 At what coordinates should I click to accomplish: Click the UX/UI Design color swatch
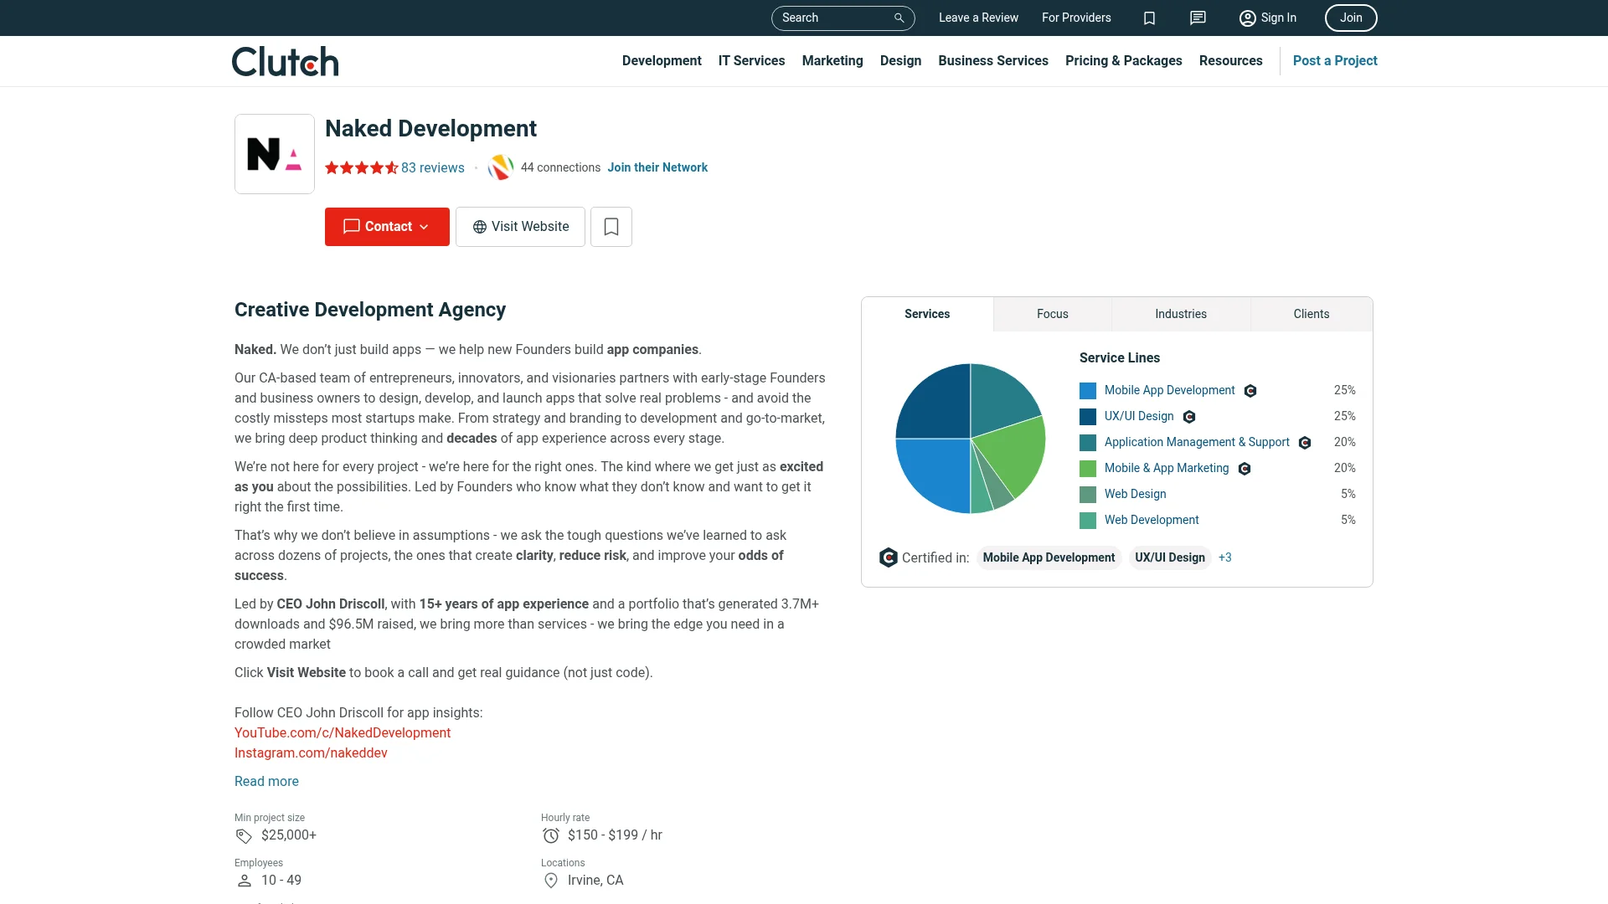[1088, 417]
